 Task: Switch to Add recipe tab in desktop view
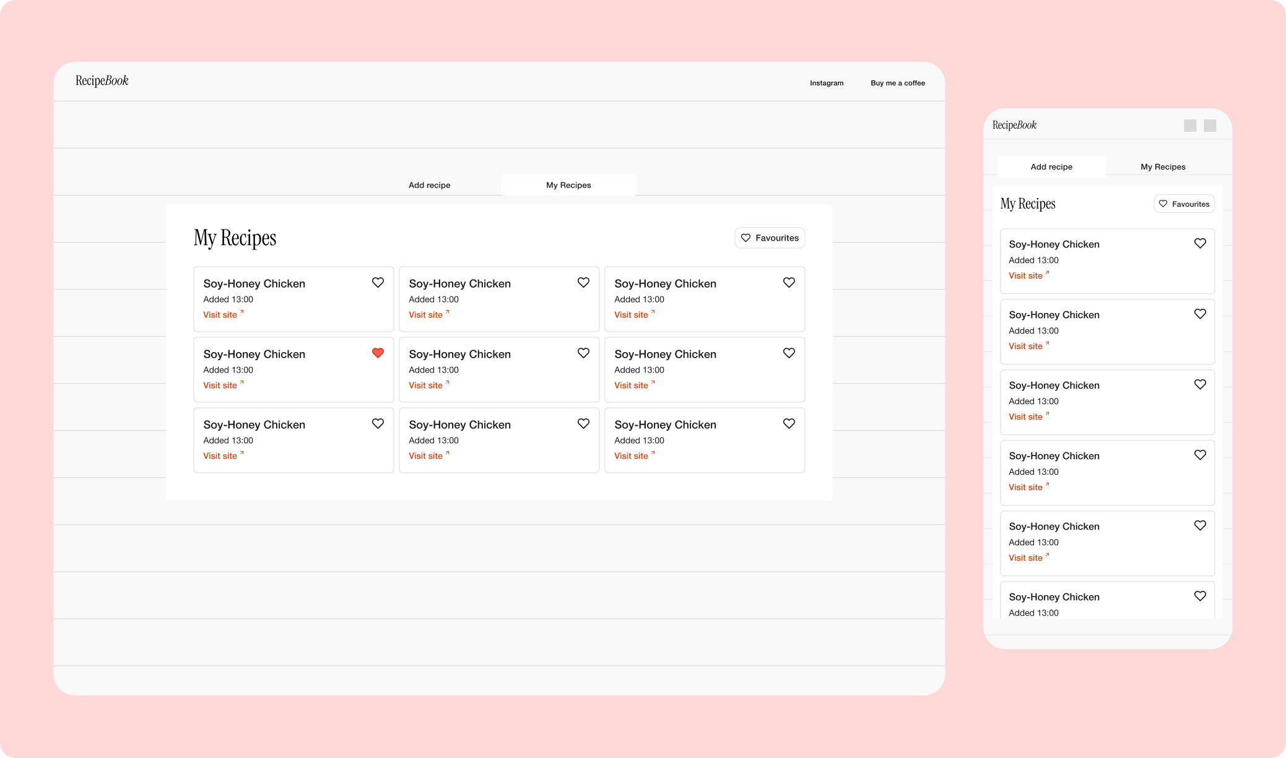tap(430, 185)
